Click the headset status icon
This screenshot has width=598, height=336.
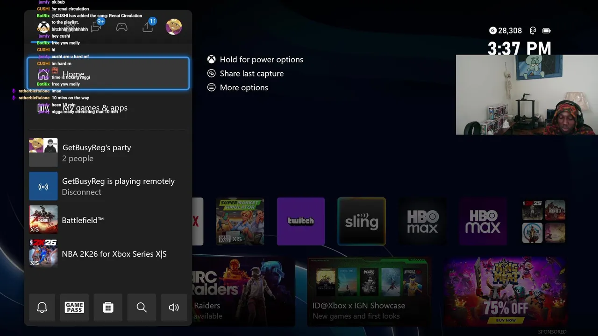(533, 31)
